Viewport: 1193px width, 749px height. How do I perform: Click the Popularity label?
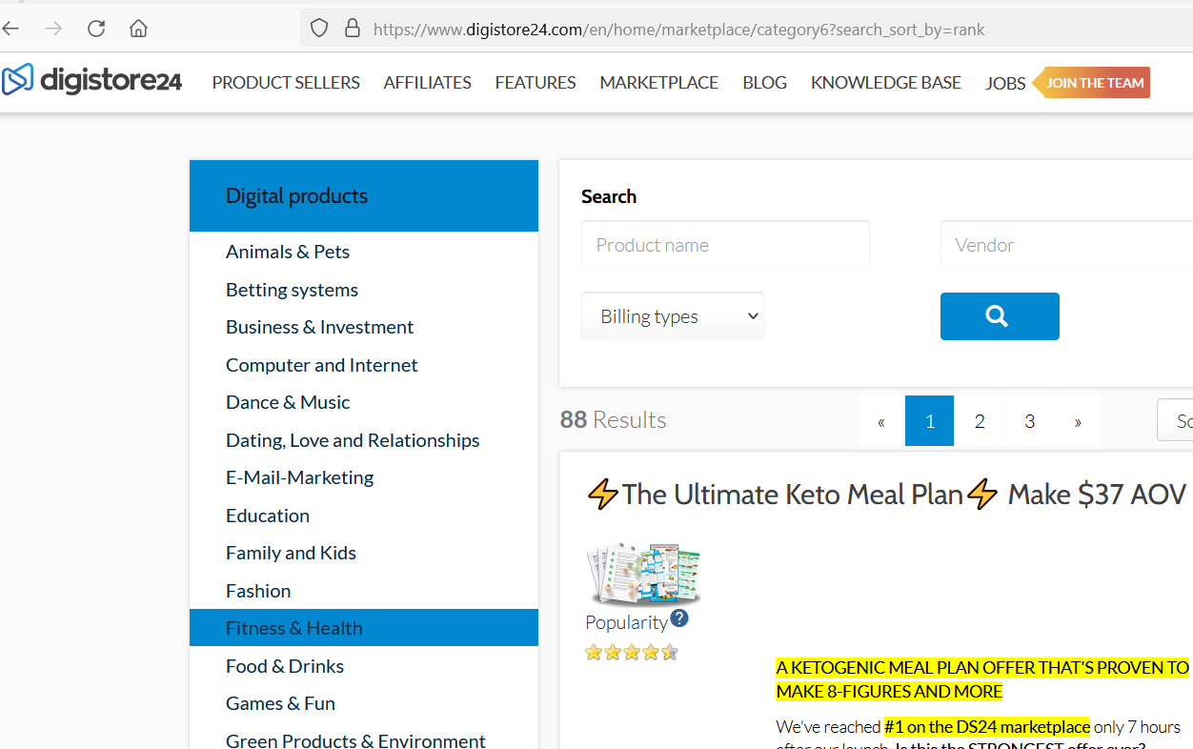click(626, 622)
